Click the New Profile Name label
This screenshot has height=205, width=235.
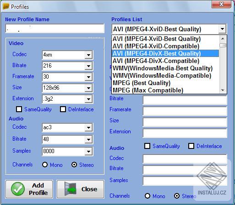(27, 19)
